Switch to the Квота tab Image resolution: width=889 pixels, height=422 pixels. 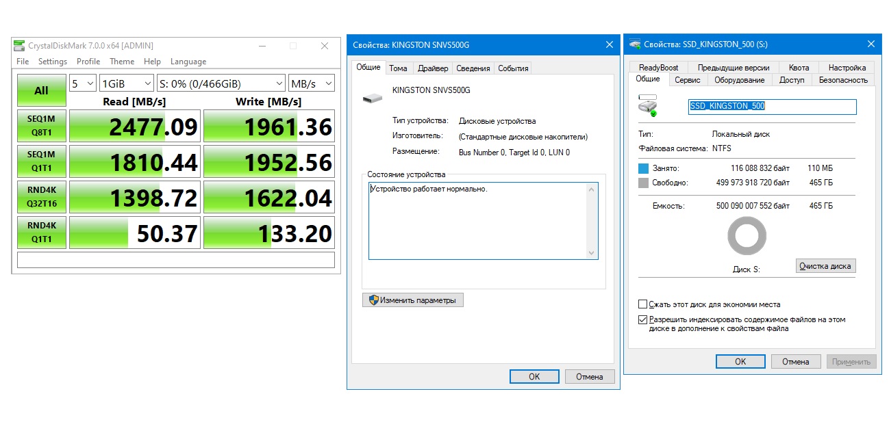(799, 68)
